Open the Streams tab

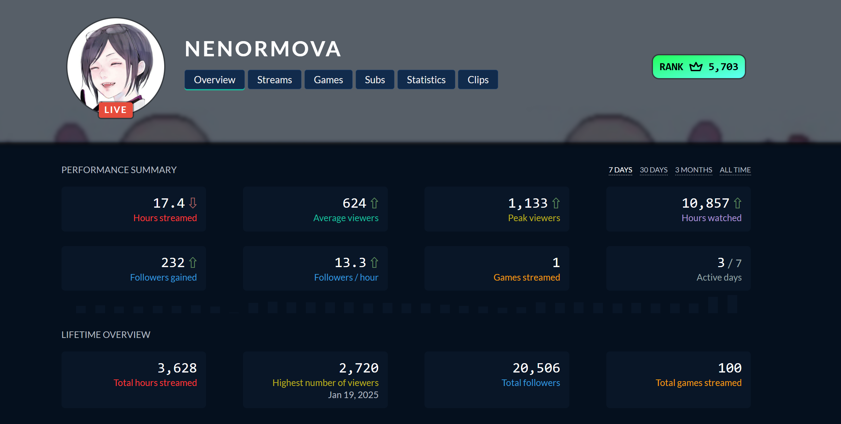274,80
